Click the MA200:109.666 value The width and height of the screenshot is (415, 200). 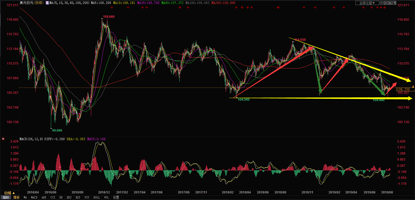[223, 3]
